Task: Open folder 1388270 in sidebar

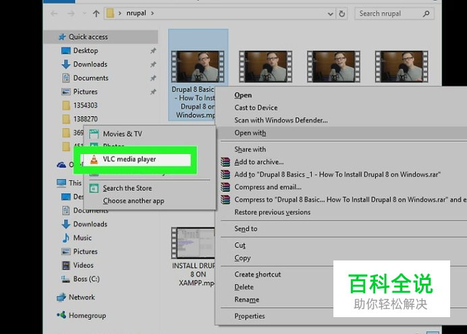Action: [85, 119]
